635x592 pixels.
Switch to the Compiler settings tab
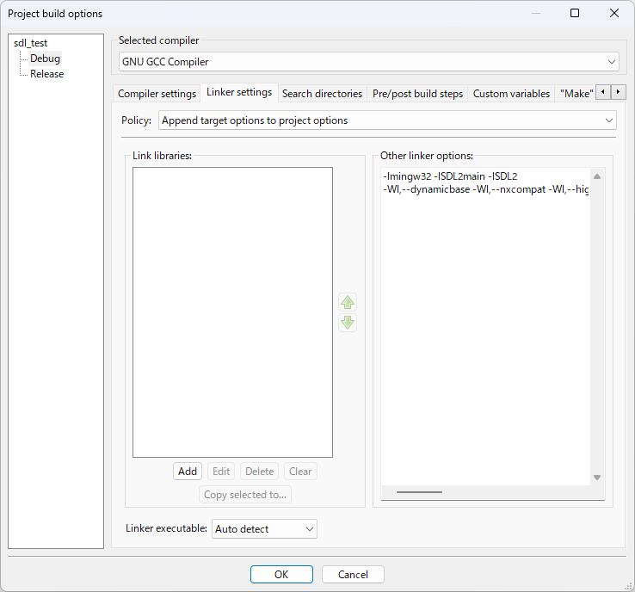tap(157, 94)
